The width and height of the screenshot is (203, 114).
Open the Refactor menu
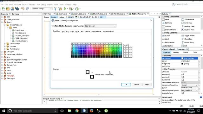tap(32, 4)
